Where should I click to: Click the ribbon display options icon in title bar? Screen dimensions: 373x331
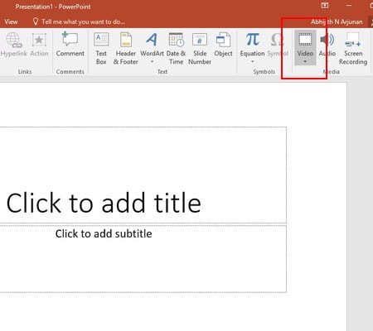click(325, 6)
